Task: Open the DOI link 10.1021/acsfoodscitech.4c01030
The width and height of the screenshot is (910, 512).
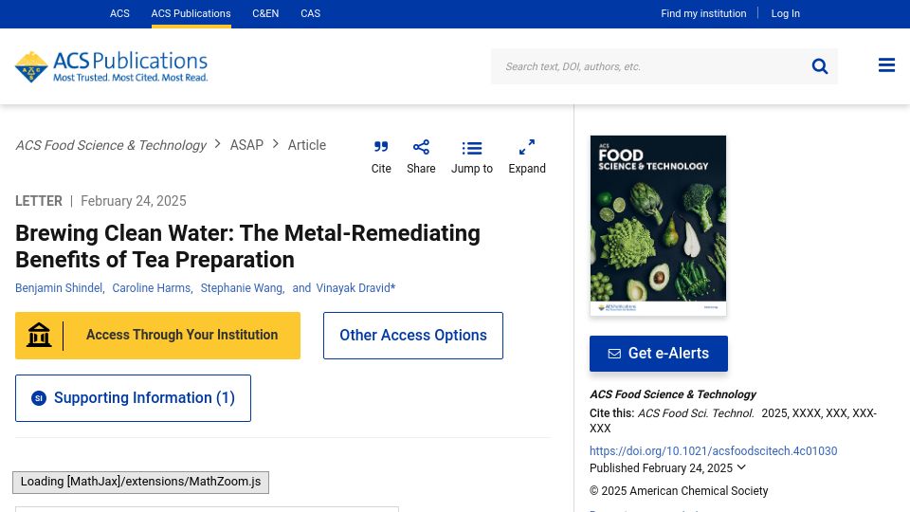Action: [713, 451]
